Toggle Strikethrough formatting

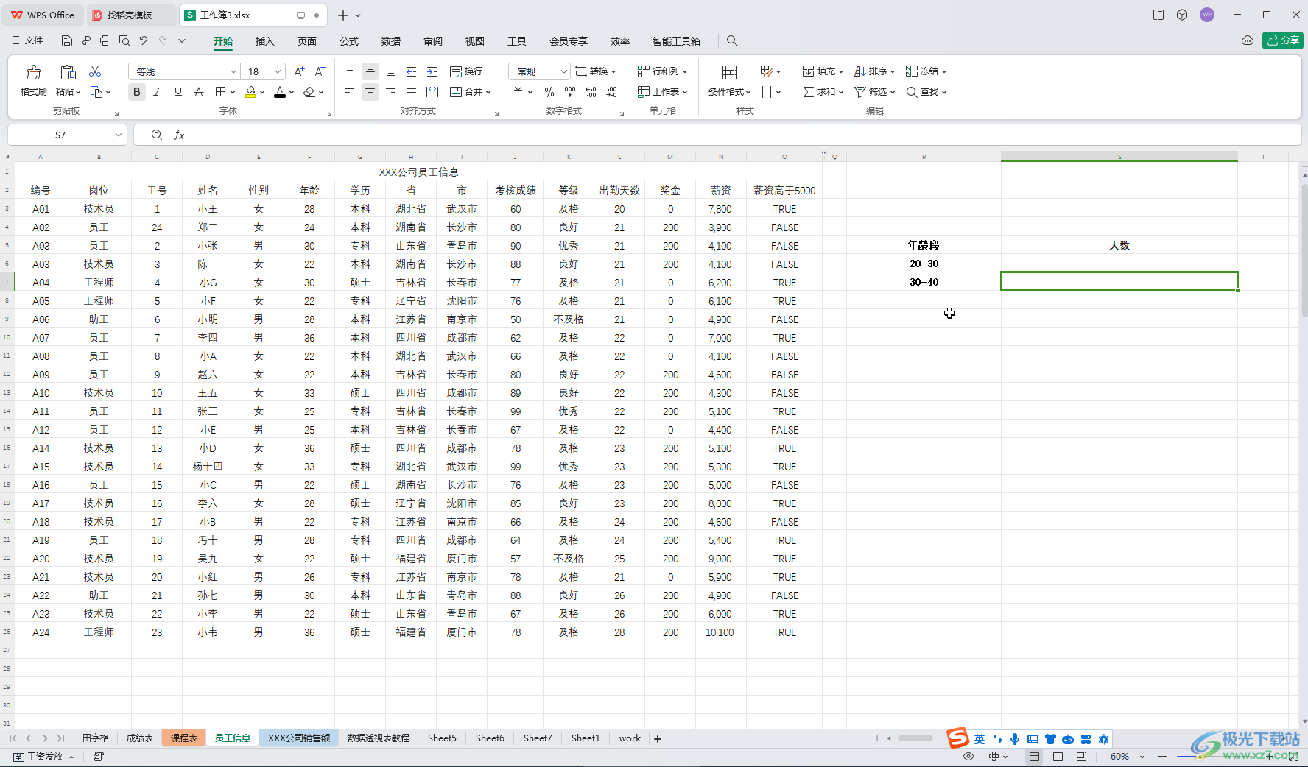(x=198, y=92)
